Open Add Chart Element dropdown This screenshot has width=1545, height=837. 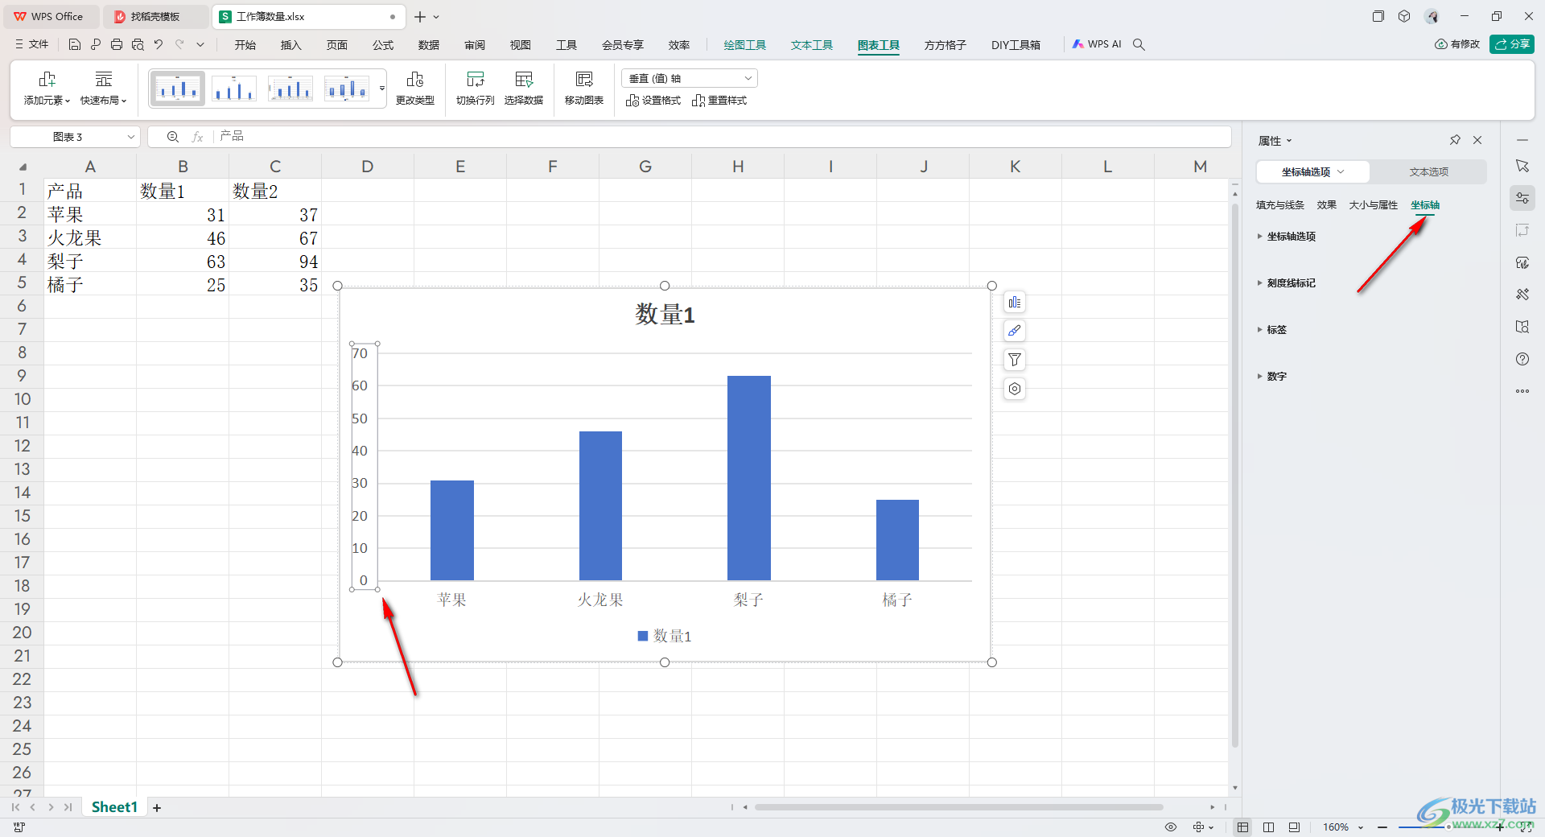pyautogui.click(x=47, y=89)
